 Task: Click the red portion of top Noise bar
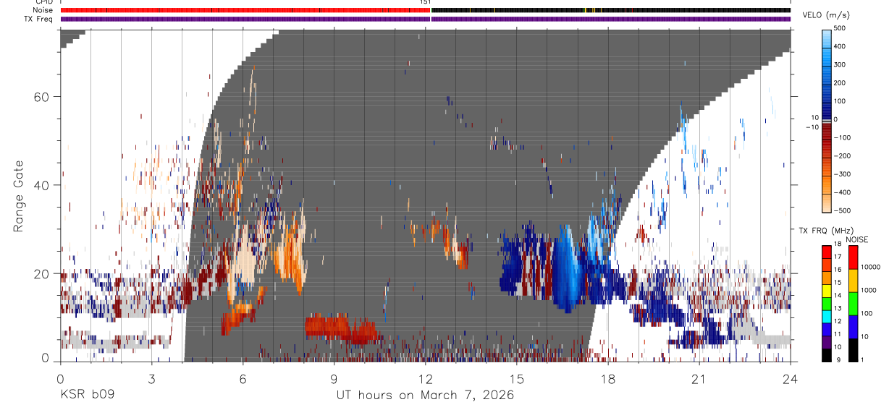pos(245,11)
